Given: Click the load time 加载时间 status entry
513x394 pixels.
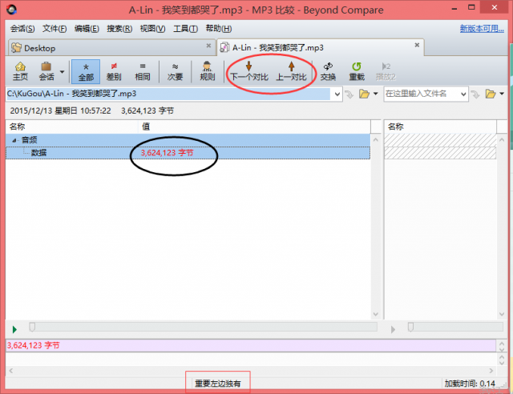Looking at the screenshot, I should tap(470, 384).
